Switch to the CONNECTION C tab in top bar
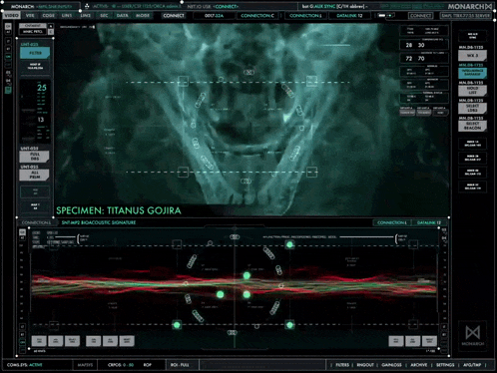 (257, 16)
